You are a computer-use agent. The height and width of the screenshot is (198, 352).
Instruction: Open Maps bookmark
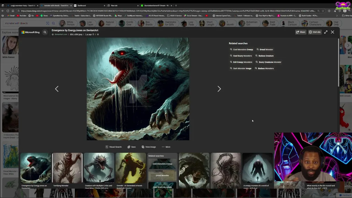(118, 16)
